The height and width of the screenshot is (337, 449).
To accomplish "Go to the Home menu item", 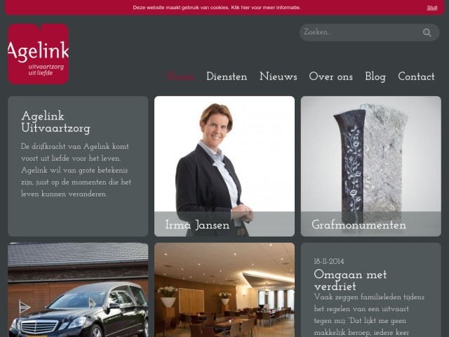I will 180,77.
